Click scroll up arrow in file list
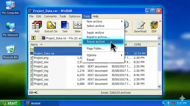190x106 pixels. pyautogui.click(x=159, y=44)
